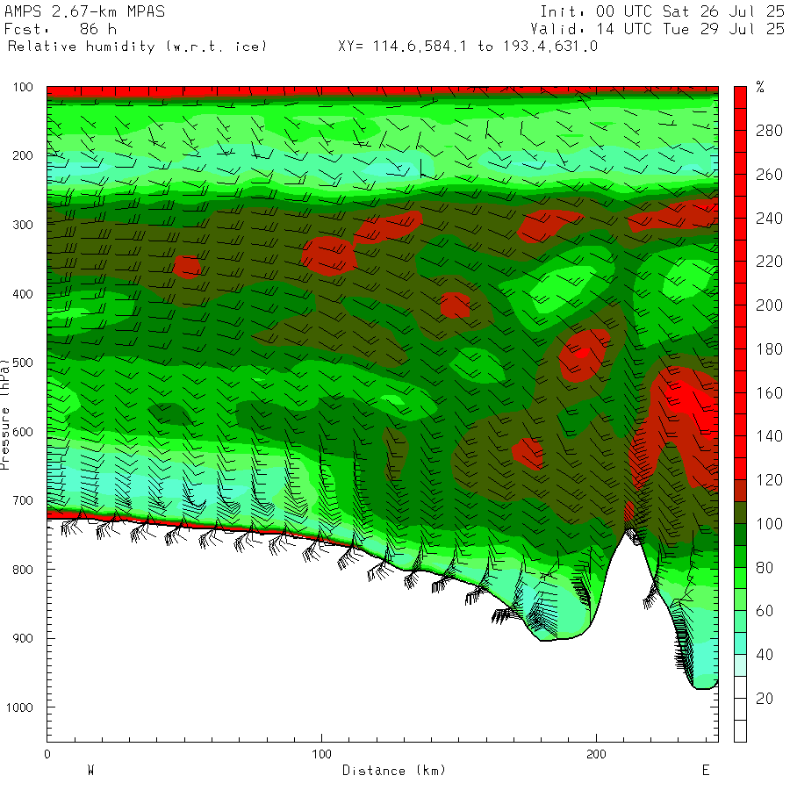
Task: Click the 'AMPS 2.67-km MPAS' title text
Action: pyautogui.click(x=84, y=11)
